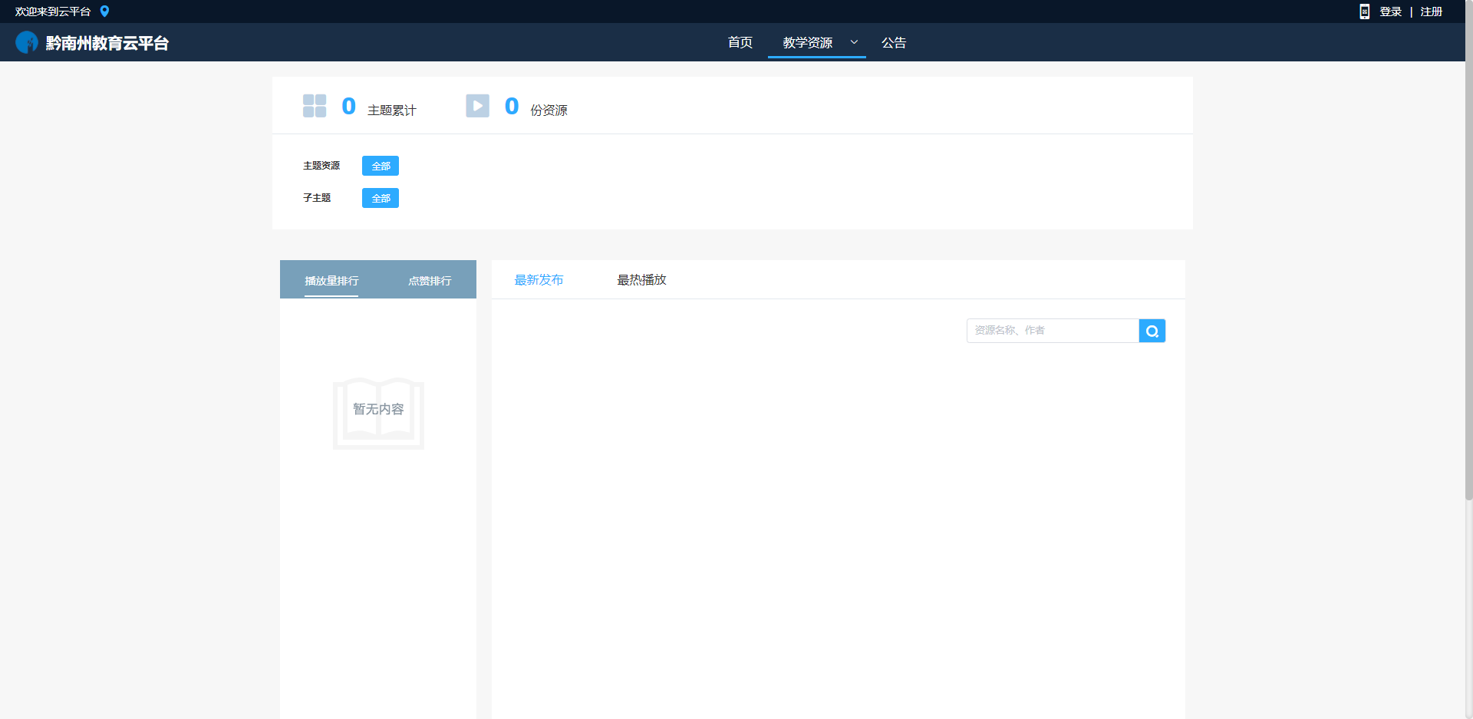Focus the 资源名称、作者 search field
This screenshot has height=719, width=1473.
1053,331
